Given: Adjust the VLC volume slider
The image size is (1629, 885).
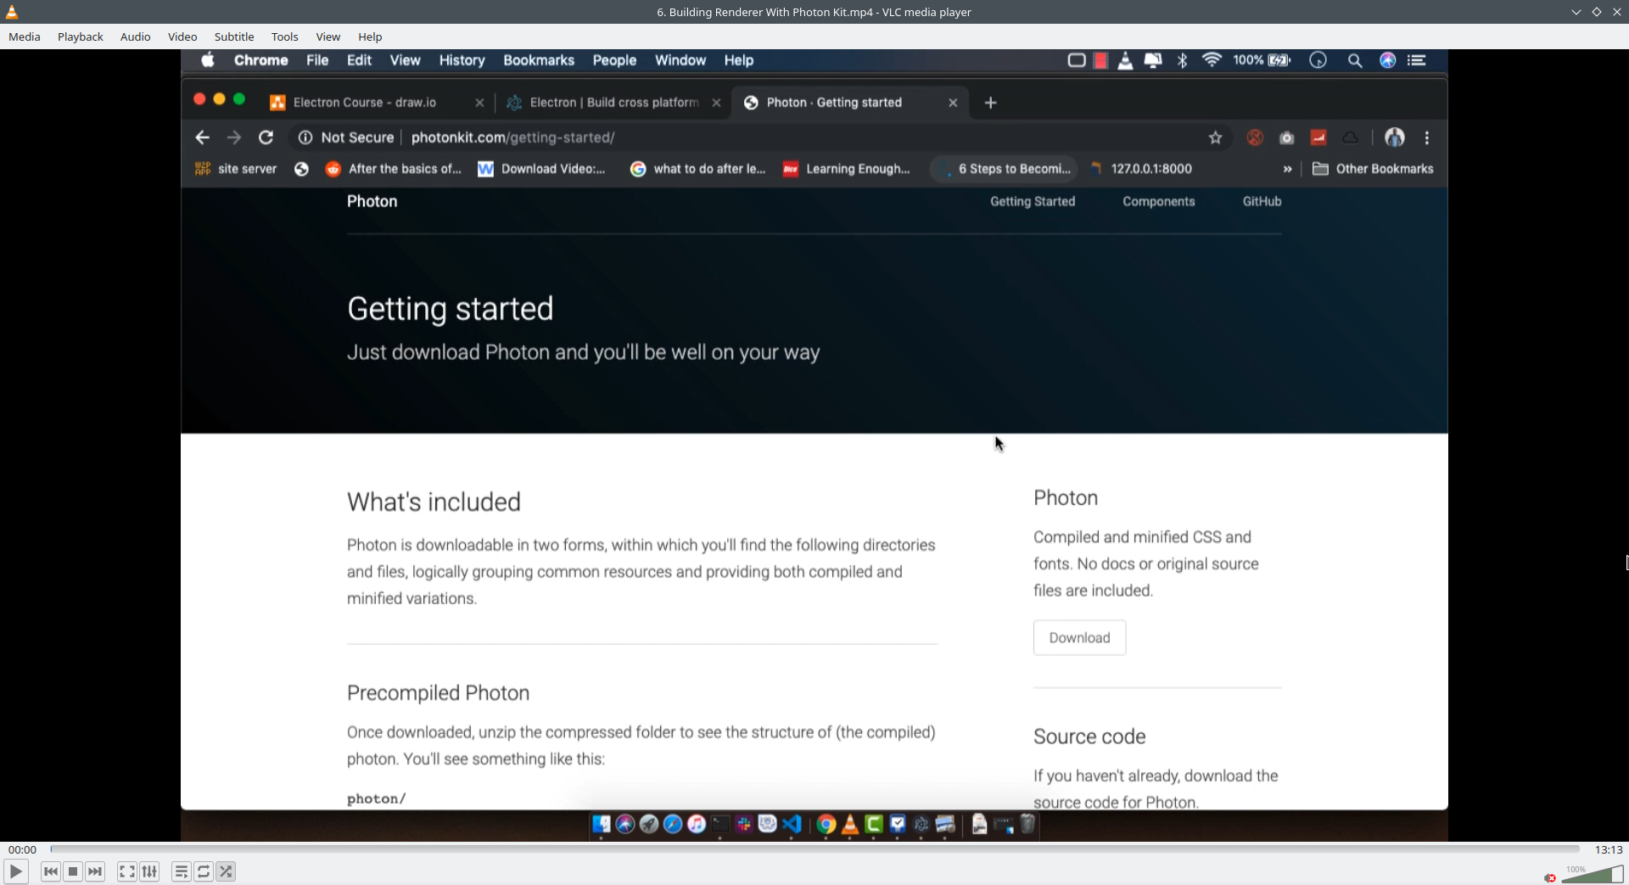Looking at the screenshot, I should click(1592, 874).
